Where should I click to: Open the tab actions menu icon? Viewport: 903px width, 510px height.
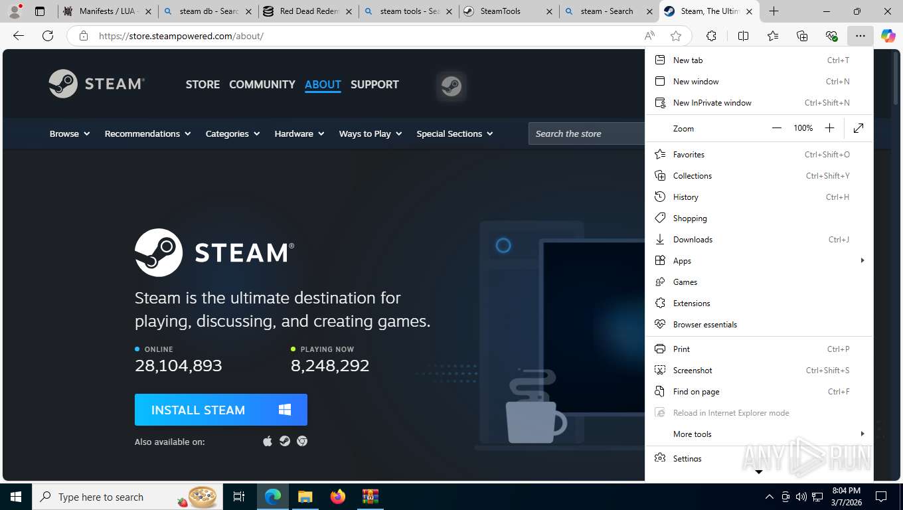click(40, 11)
